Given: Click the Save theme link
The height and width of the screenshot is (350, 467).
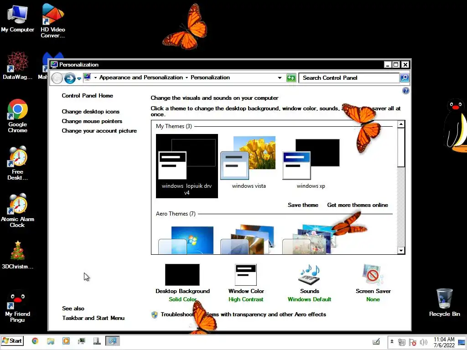Looking at the screenshot, I should tap(303, 205).
